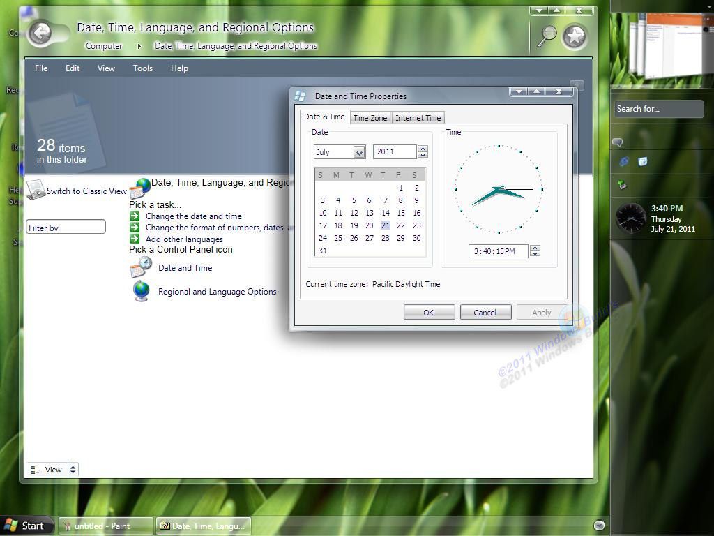Open the File menu
Image resolution: width=714 pixels, height=536 pixels.
(x=41, y=68)
